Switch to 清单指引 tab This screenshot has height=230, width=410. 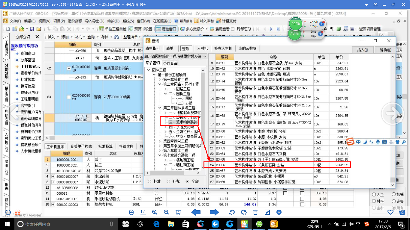click(x=153, y=49)
